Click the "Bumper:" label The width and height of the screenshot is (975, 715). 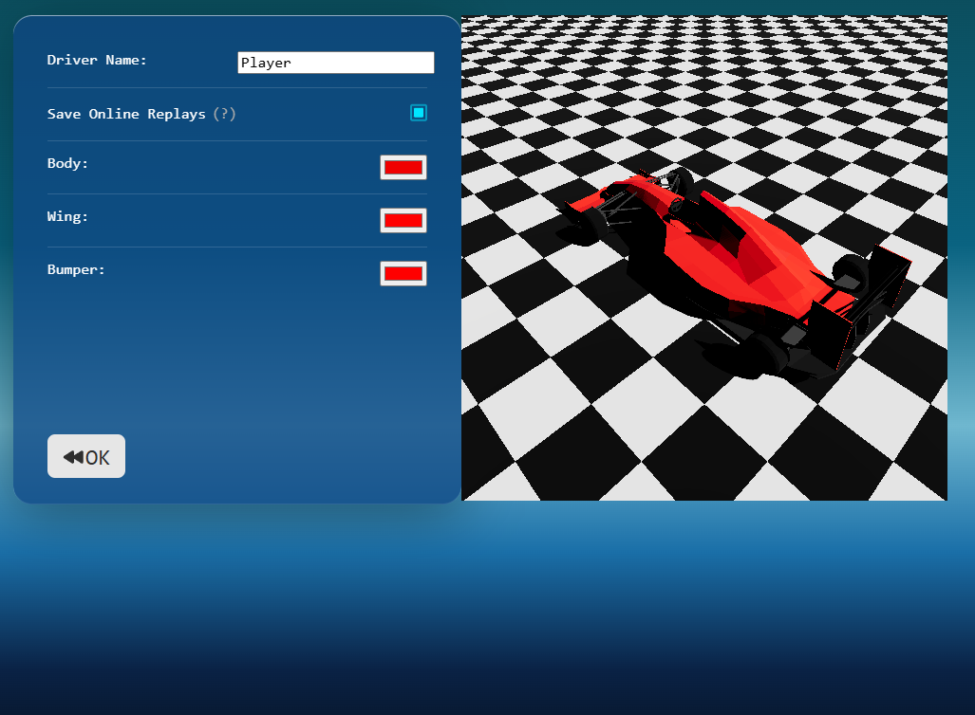pos(76,269)
